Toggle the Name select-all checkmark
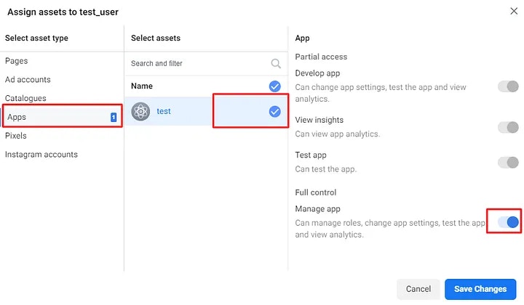The height and width of the screenshot is (305, 524). point(274,86)
